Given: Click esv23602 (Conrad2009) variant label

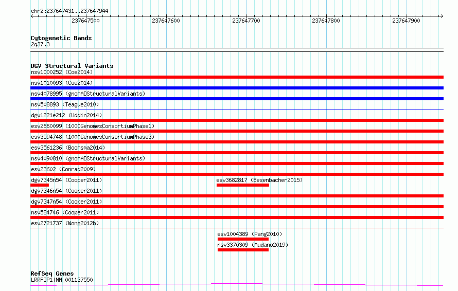Looking at the screenshot, I should [63, 169].
